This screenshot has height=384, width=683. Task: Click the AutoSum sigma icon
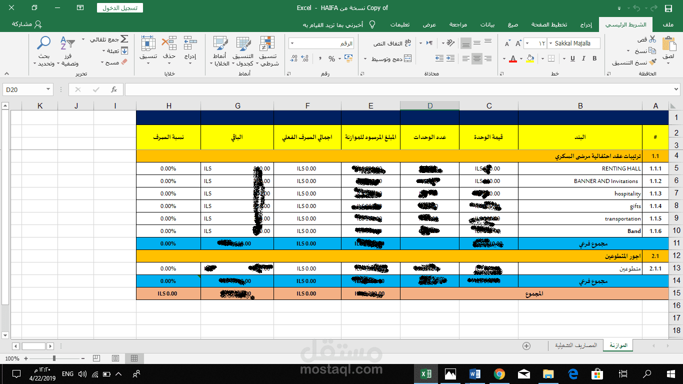[124, 39]
